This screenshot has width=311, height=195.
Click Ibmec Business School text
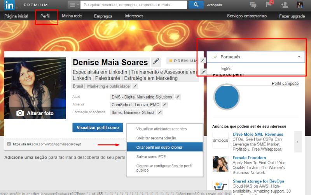(133, 112)
